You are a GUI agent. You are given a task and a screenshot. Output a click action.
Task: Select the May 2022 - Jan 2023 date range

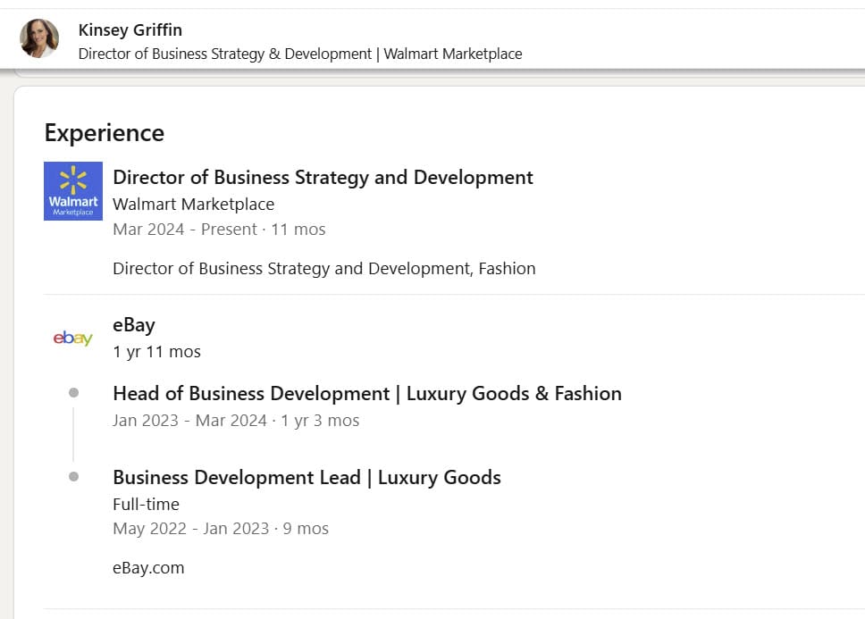(x=221, y=529)
